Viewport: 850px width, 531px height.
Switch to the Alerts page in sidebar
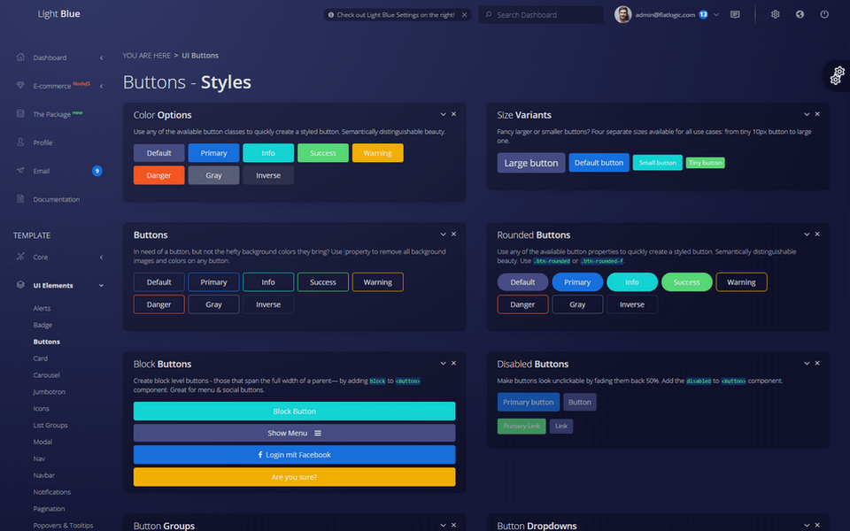pyautogui.click(x=41, y=308)
